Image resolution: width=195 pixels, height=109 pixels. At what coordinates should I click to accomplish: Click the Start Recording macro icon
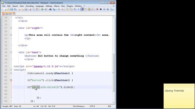tap(97, 9)
